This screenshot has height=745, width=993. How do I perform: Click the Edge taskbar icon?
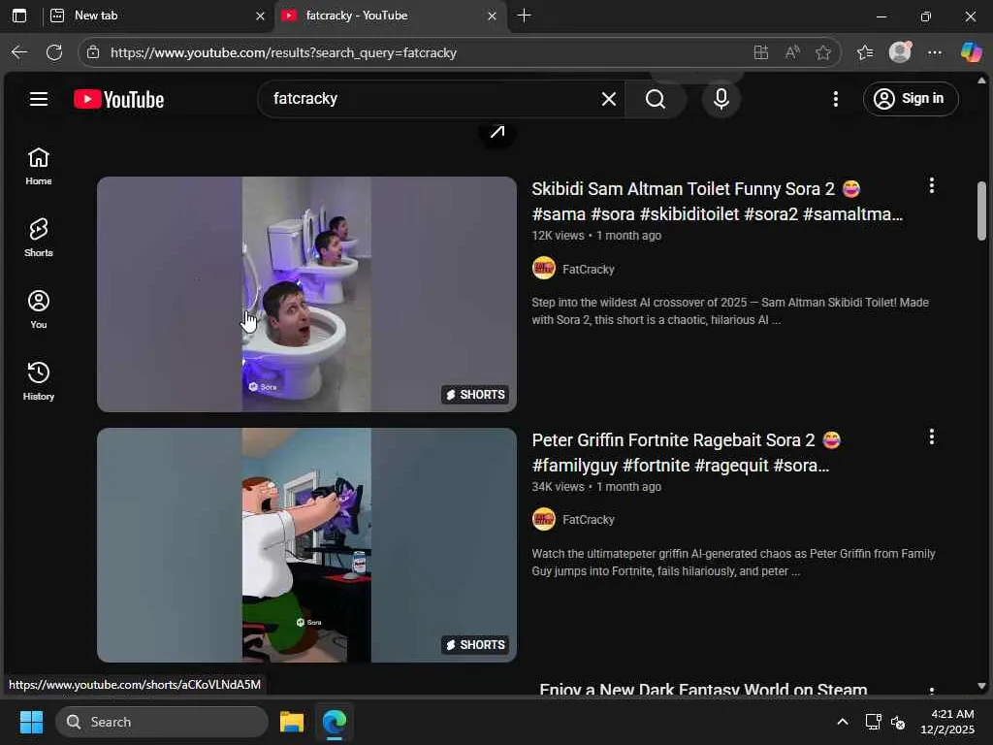[335, 722]
